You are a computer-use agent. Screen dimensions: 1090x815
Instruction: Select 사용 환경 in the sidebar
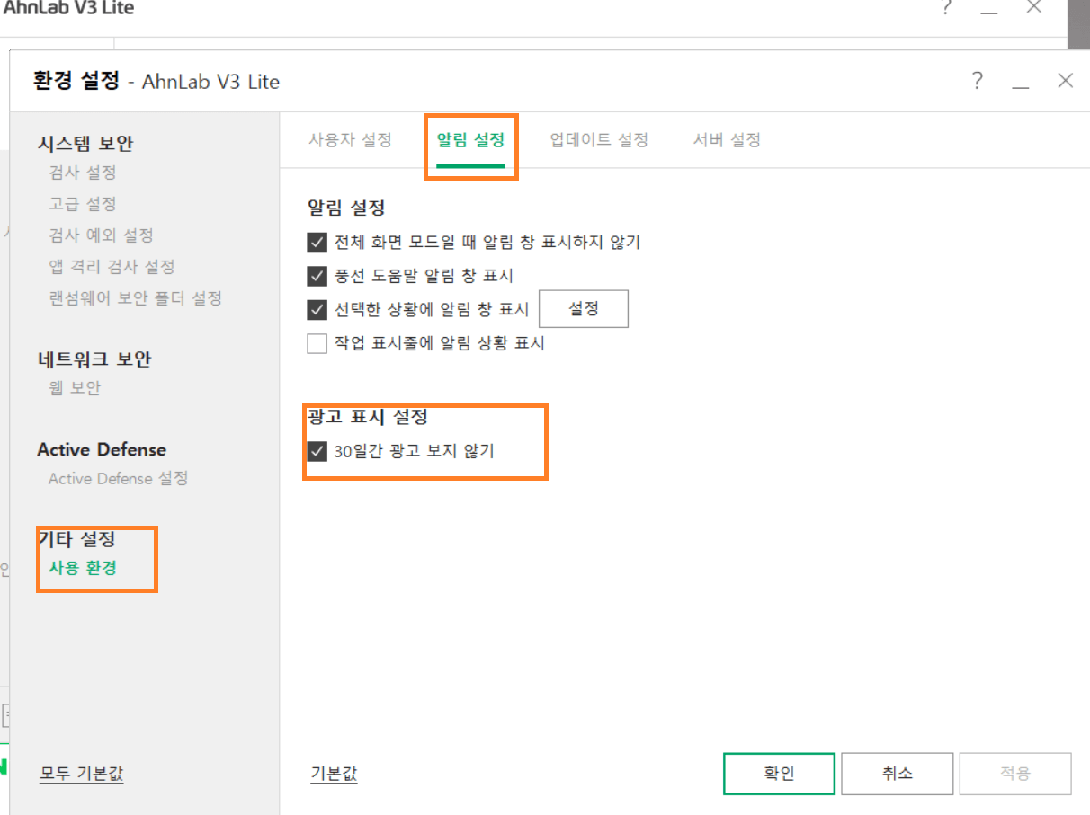83,569
